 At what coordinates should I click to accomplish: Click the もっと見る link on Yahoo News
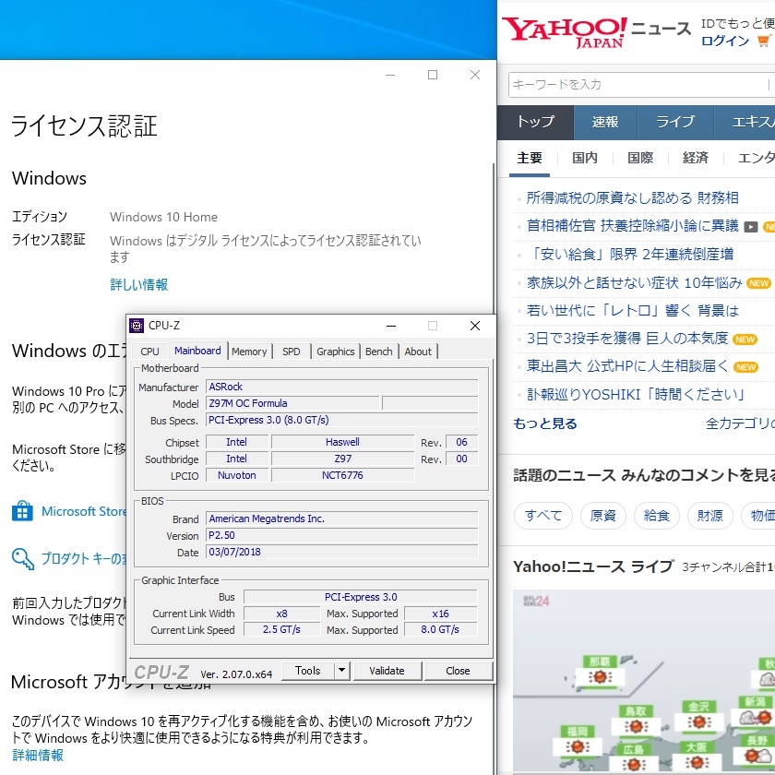tap(545, 424)
